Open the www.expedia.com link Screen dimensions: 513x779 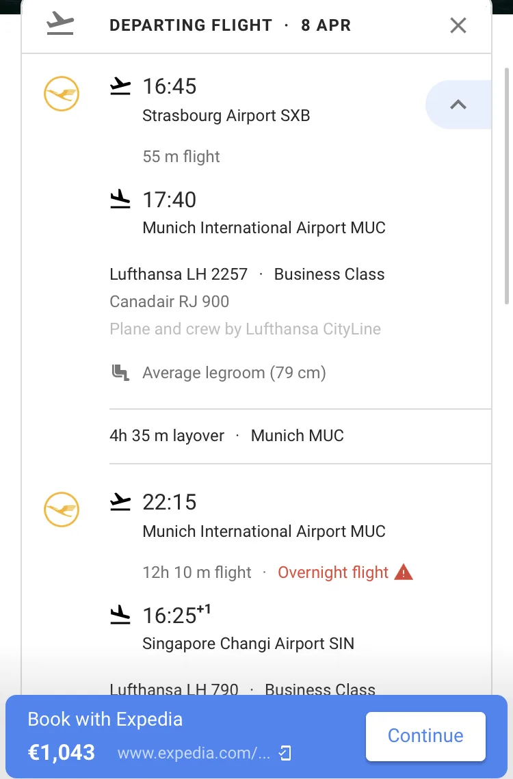pos(194,753)
